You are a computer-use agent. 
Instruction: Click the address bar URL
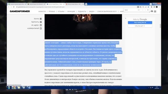(x=41, y=7)
